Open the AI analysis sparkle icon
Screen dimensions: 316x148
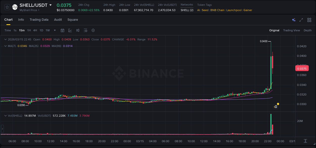(x=293, y=20)
